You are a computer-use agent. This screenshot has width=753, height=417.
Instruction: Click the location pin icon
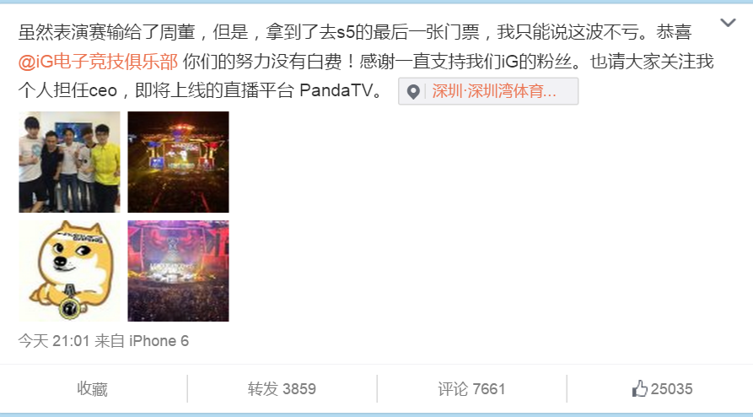413,91
